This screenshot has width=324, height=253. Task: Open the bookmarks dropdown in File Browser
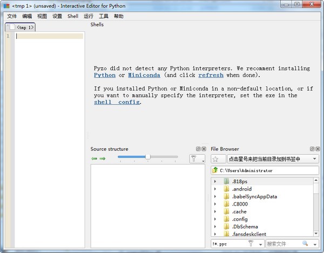[313, 159]
